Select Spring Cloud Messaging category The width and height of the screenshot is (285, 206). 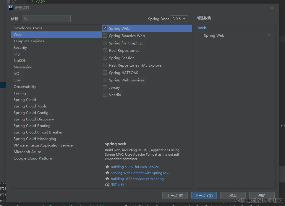[56, 139]
